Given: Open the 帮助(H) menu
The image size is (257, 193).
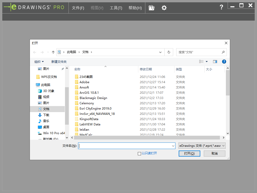Looking at the screenshot, I should (135, 8).
